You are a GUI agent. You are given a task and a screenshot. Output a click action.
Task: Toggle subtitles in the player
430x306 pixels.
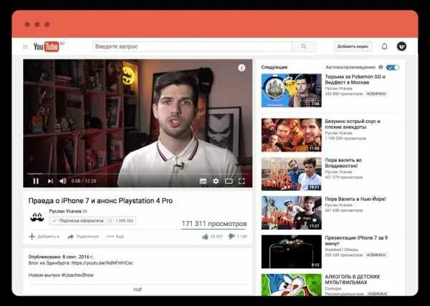(203, 182)
